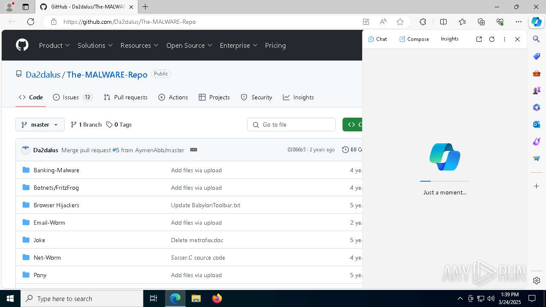This screenshot has width=546, height=307.
Task: Open the Pull requests tab
Action: tap(126, 97)
